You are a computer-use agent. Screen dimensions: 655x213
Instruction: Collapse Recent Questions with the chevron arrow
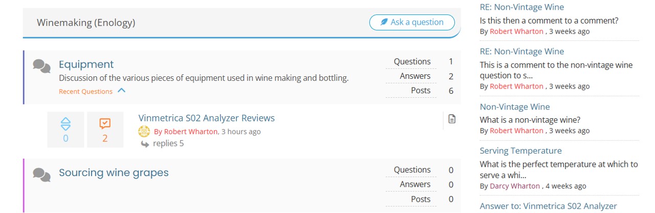click(121, 91)
